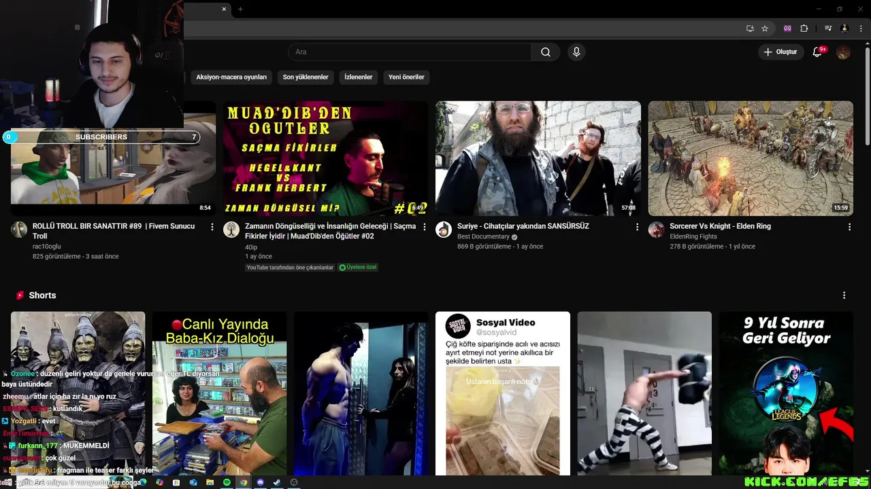The height and width of the screenshot is (489, 871).
Task: Click the Shorts section heading
Action: [42, 295]
